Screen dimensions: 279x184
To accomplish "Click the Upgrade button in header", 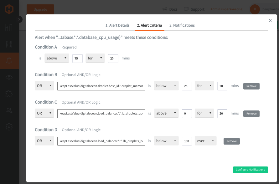I will pyautogui.click(x=40, y=9).
